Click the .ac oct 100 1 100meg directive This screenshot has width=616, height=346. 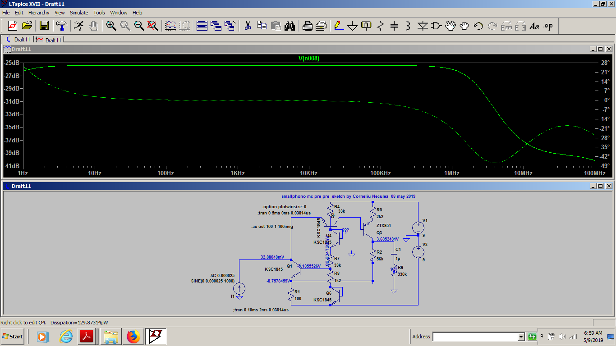point(272,227)
